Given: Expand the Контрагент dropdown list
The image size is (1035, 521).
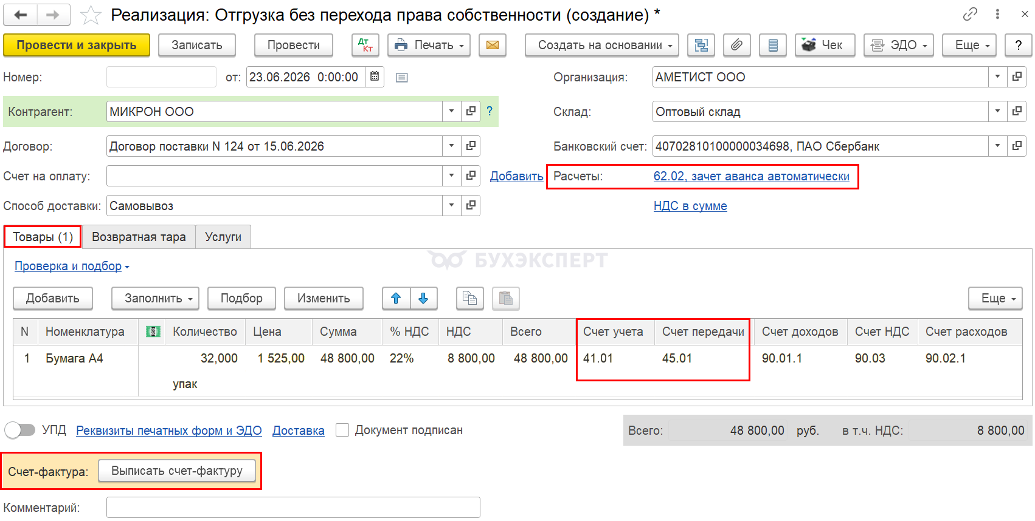Looking at the screenshot, I should coord(451,111).
